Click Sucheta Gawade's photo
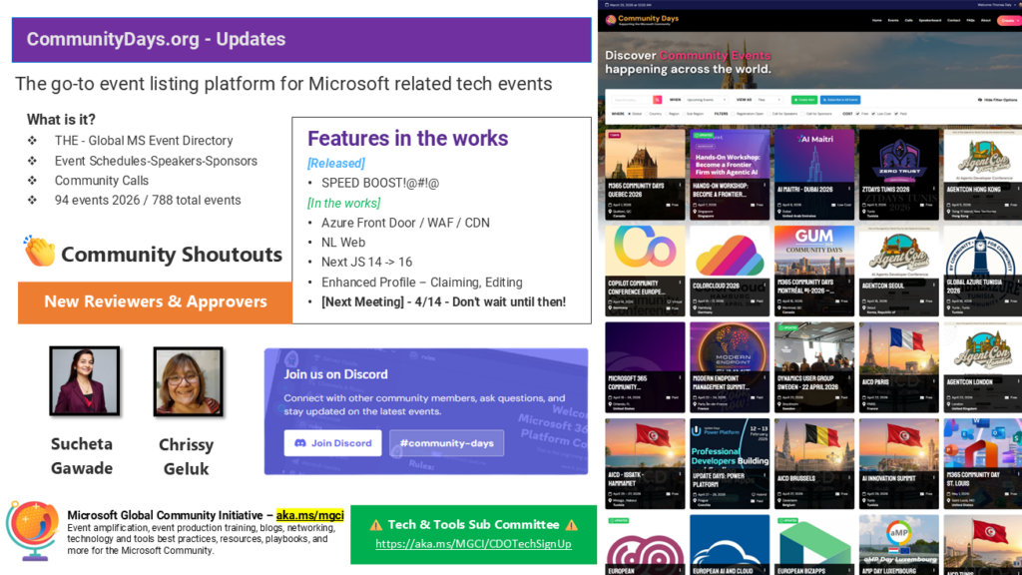1022x575 pixels. pos(84,380)
